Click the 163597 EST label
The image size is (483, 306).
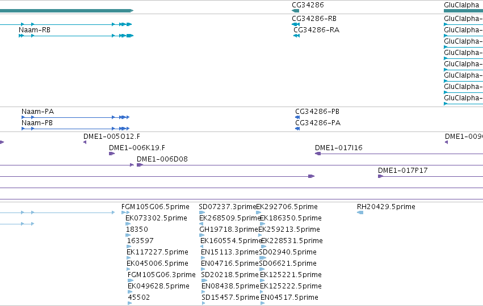click(140, 241)
